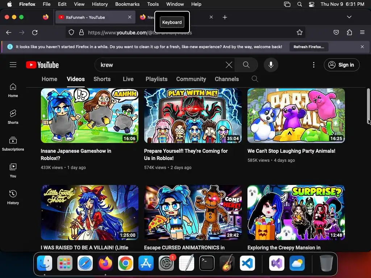Viewport: 371px width, 278px height.
Task: Play the 28:42 Freddy animatronic thumbnail
Action: pyautogui.click(x=193, y=212)
